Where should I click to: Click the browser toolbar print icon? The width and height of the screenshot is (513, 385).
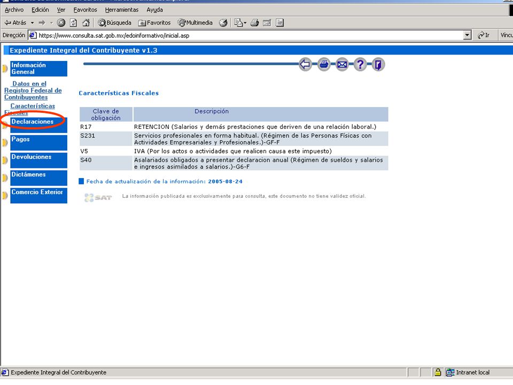pyautogui.click(x=254, y=22)
